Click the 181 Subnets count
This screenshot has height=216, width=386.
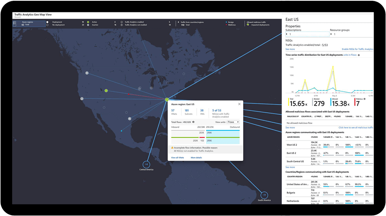click(186, 110)
